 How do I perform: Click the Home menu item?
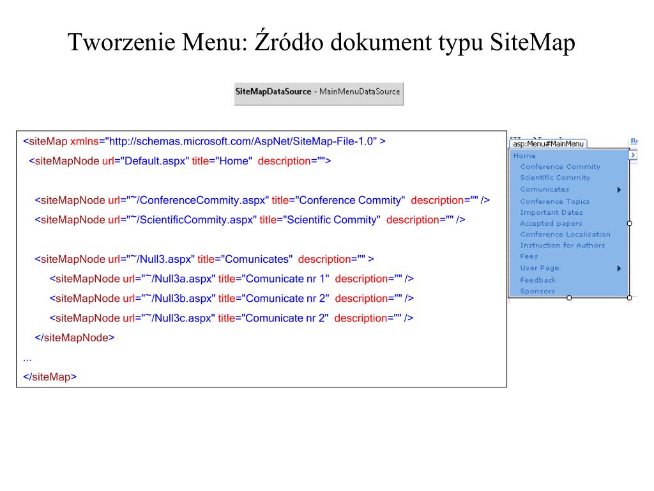[x=524, y=156]
